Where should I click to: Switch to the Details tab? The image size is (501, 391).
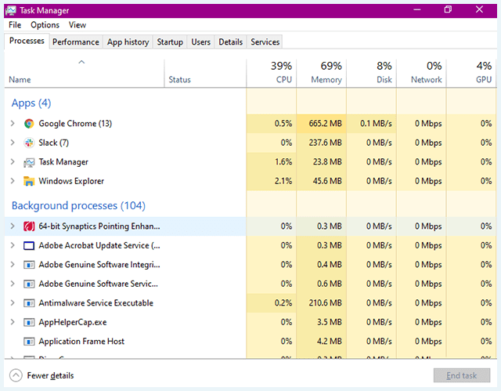230,42
